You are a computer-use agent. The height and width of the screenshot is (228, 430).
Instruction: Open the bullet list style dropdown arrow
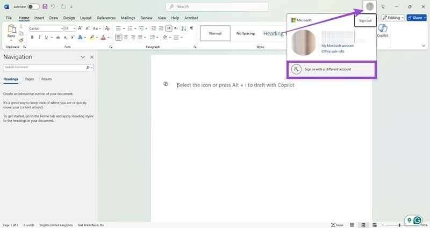(124, 28)
